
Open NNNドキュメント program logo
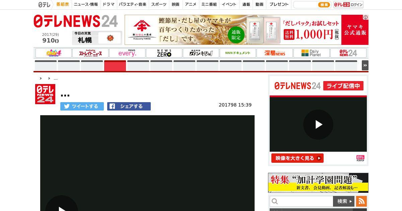point(238,53)
